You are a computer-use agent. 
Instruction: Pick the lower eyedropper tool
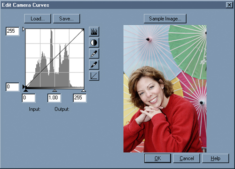(94, 65)
